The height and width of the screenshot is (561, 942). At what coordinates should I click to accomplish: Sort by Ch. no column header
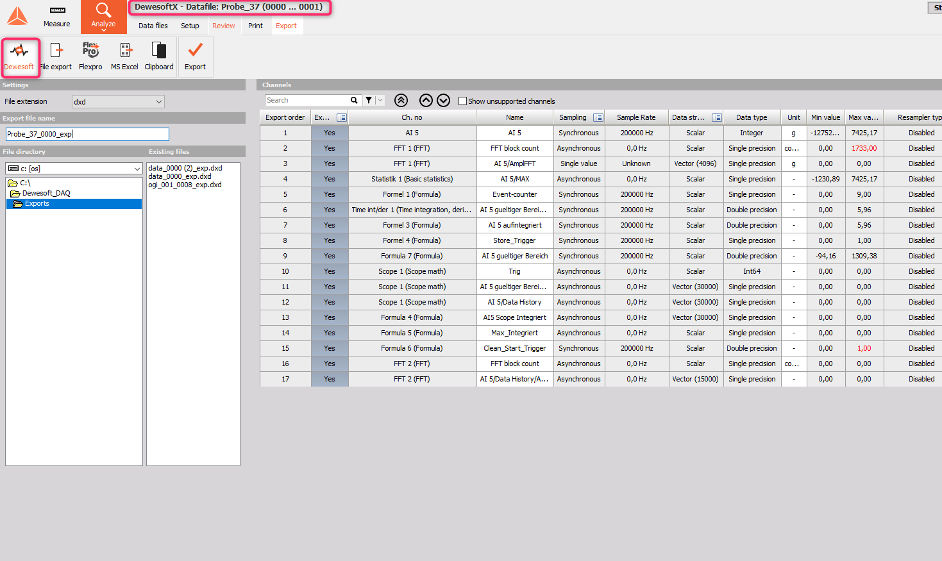[x=412, y=117]
